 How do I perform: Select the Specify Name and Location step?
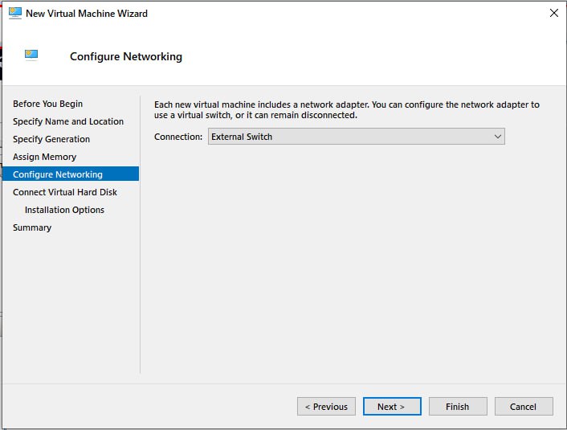click(x=68, y=121)
